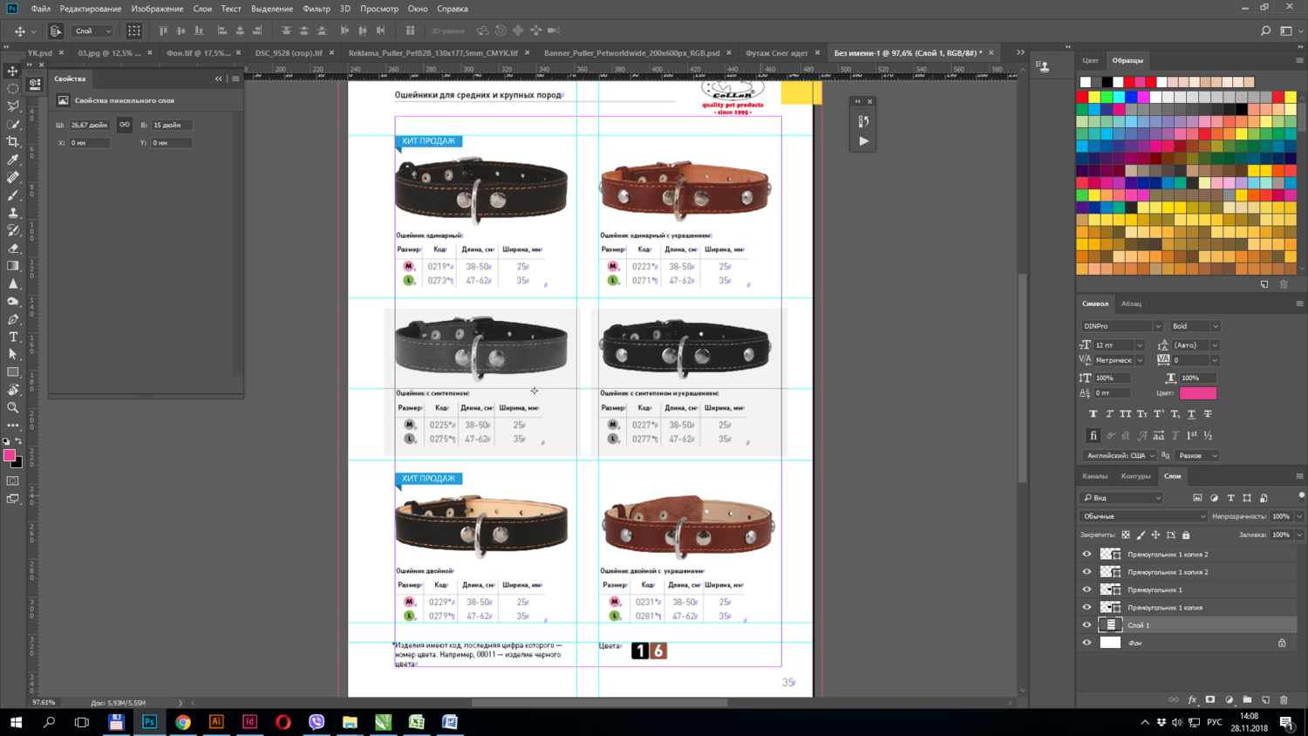Select the Eyedropper tool
Screen dimensions: 1308x736
(x=13, y=160)
